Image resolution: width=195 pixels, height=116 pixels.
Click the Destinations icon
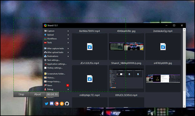[45, 56]
